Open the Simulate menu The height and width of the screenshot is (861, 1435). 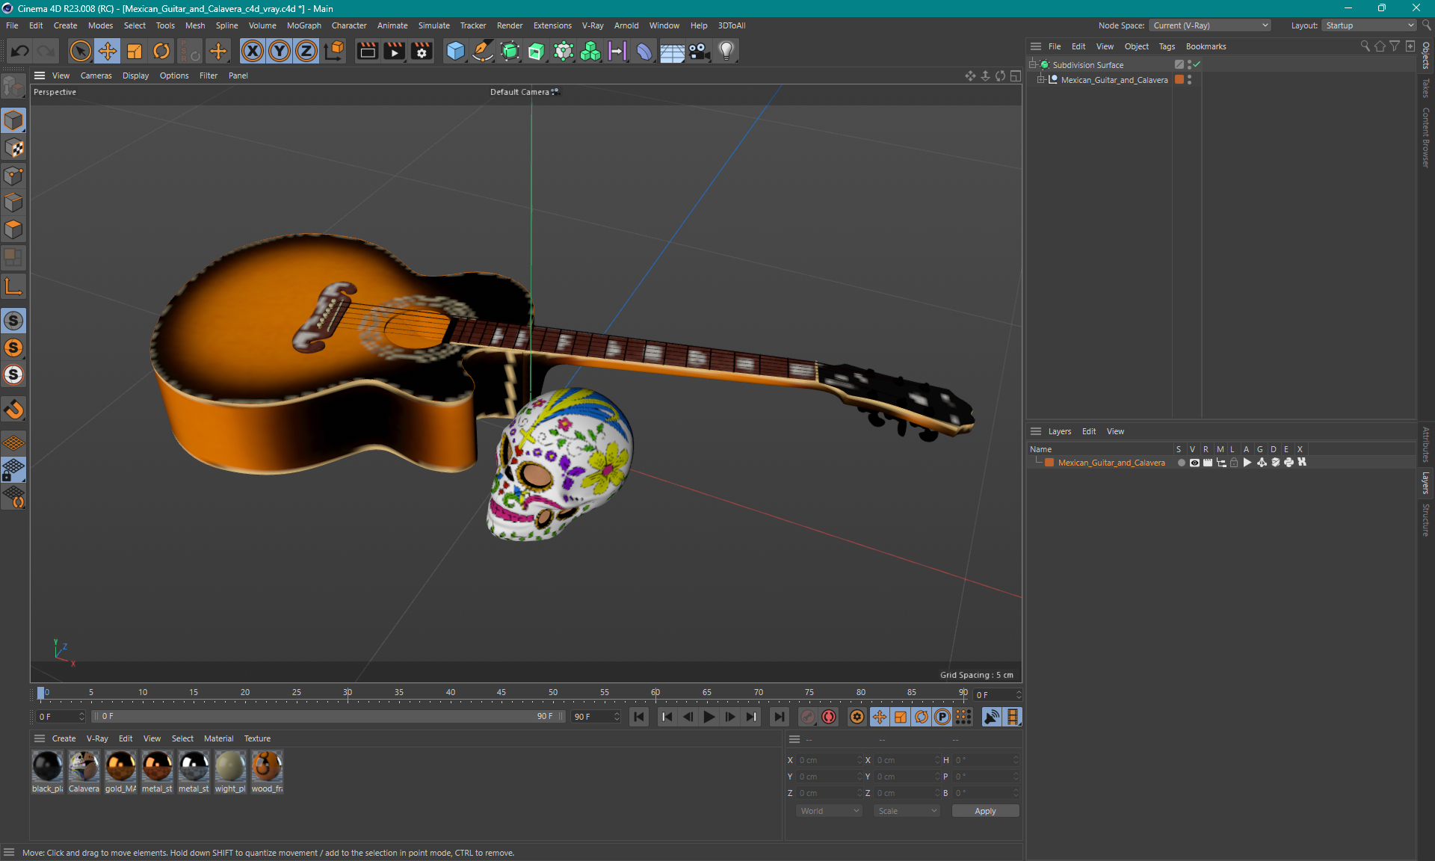tap(433, 25)
